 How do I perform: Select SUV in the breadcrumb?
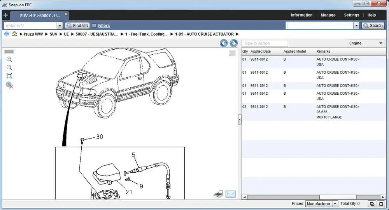(53, 34)
